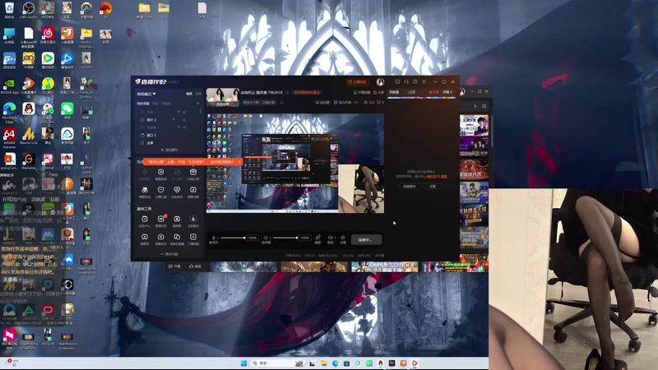Open the headset support icon in title bar

[406, 81]
